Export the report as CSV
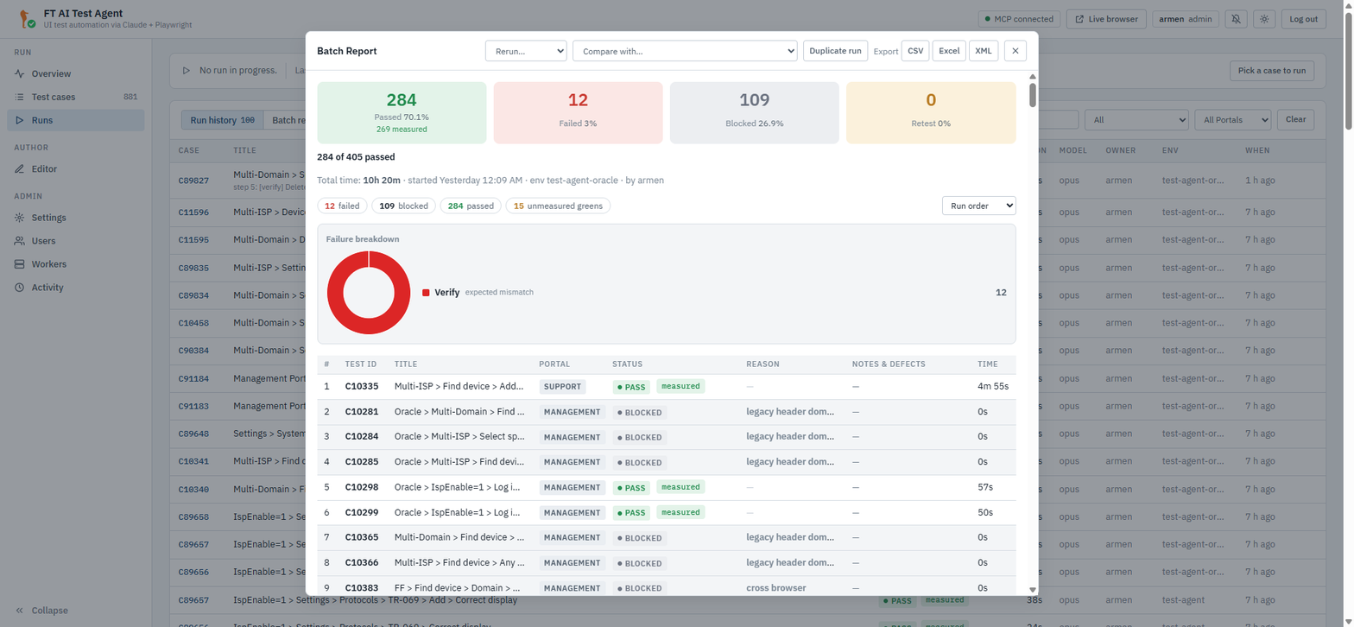Image resolution: width=1354 pixels, height=627 pixels. click(x=915, y=51)
